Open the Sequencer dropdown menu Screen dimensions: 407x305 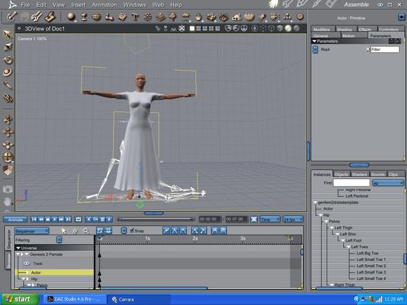[31, 231]
